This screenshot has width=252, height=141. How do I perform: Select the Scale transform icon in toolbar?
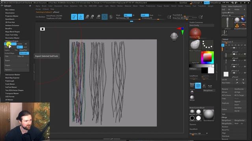click(92, 16)
